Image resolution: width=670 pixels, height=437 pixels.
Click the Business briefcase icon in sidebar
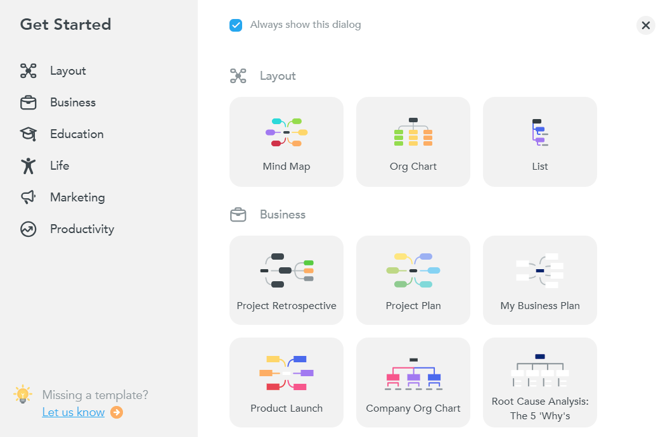click(29, 102)
